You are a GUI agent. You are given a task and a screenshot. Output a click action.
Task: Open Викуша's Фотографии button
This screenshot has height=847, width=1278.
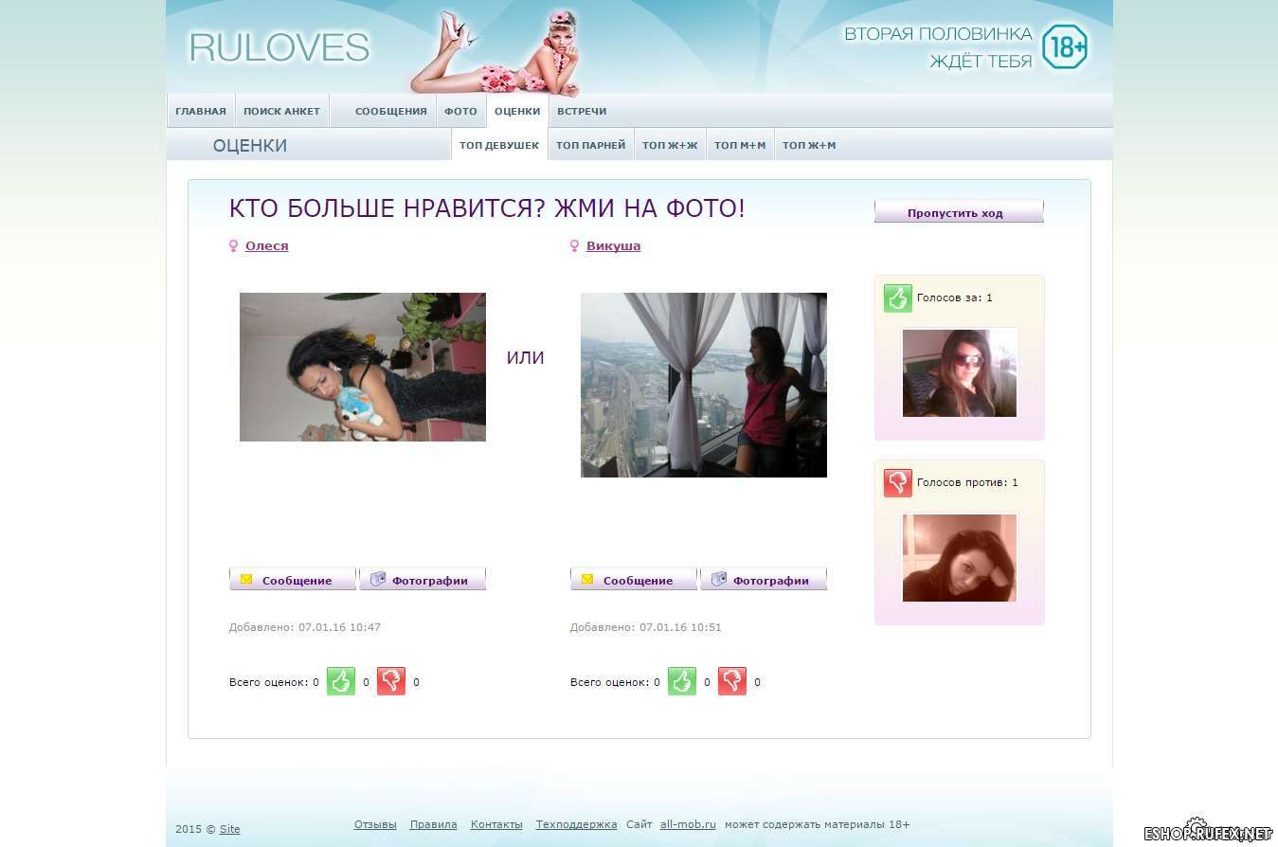point(764,580)
